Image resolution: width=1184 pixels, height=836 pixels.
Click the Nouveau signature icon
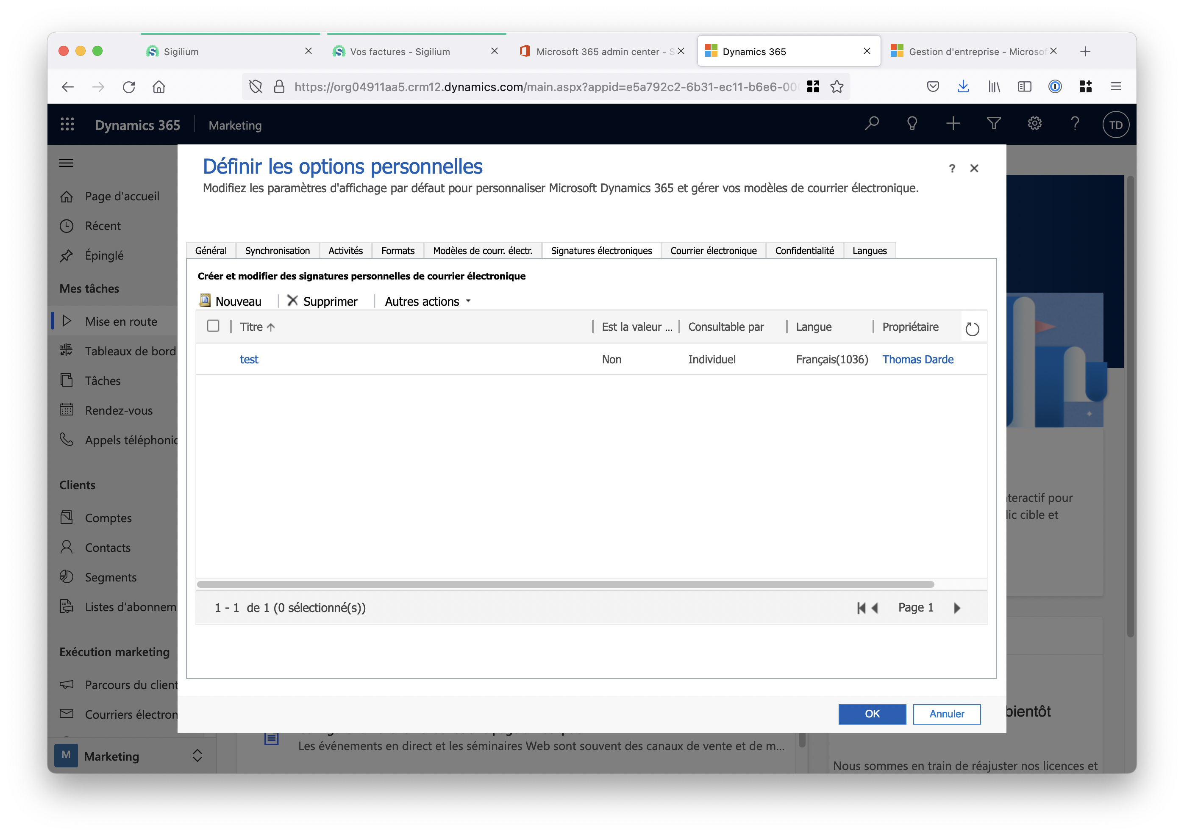click(205, 301)
